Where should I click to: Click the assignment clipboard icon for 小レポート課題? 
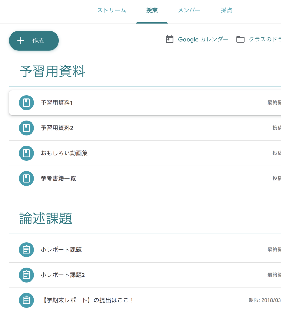pyautogui.click(x=26, y=250)
